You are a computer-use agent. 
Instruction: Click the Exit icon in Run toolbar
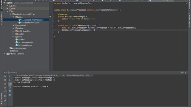pos(5,91)
